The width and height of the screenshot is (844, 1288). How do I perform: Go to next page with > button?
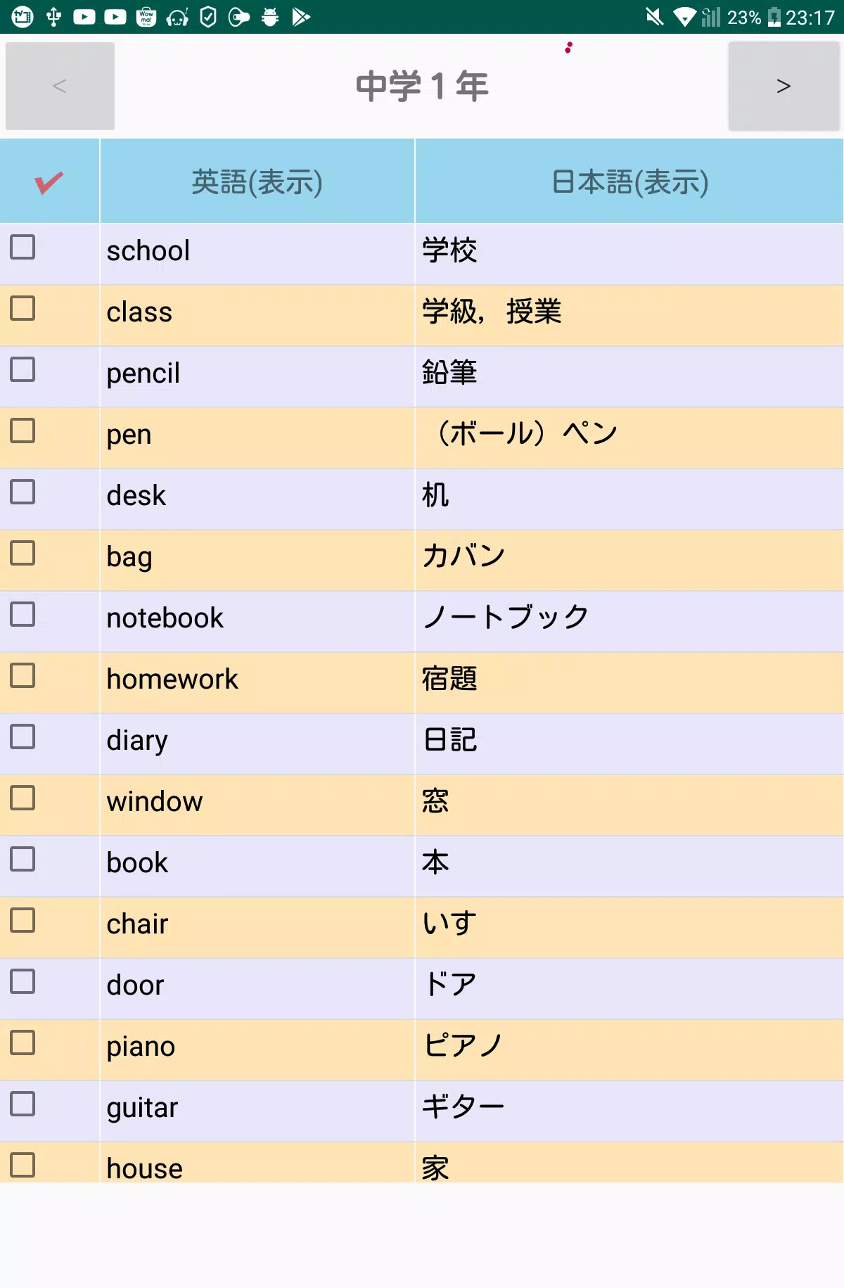click(784, 86)
